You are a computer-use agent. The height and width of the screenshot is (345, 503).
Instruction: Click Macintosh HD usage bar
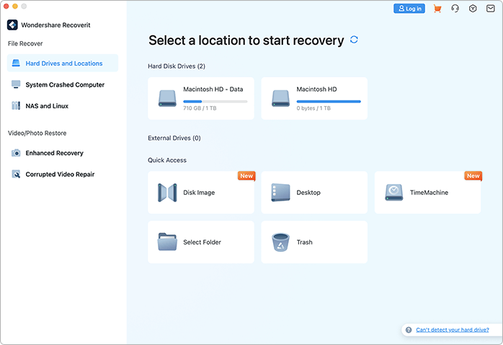point(329,102)
